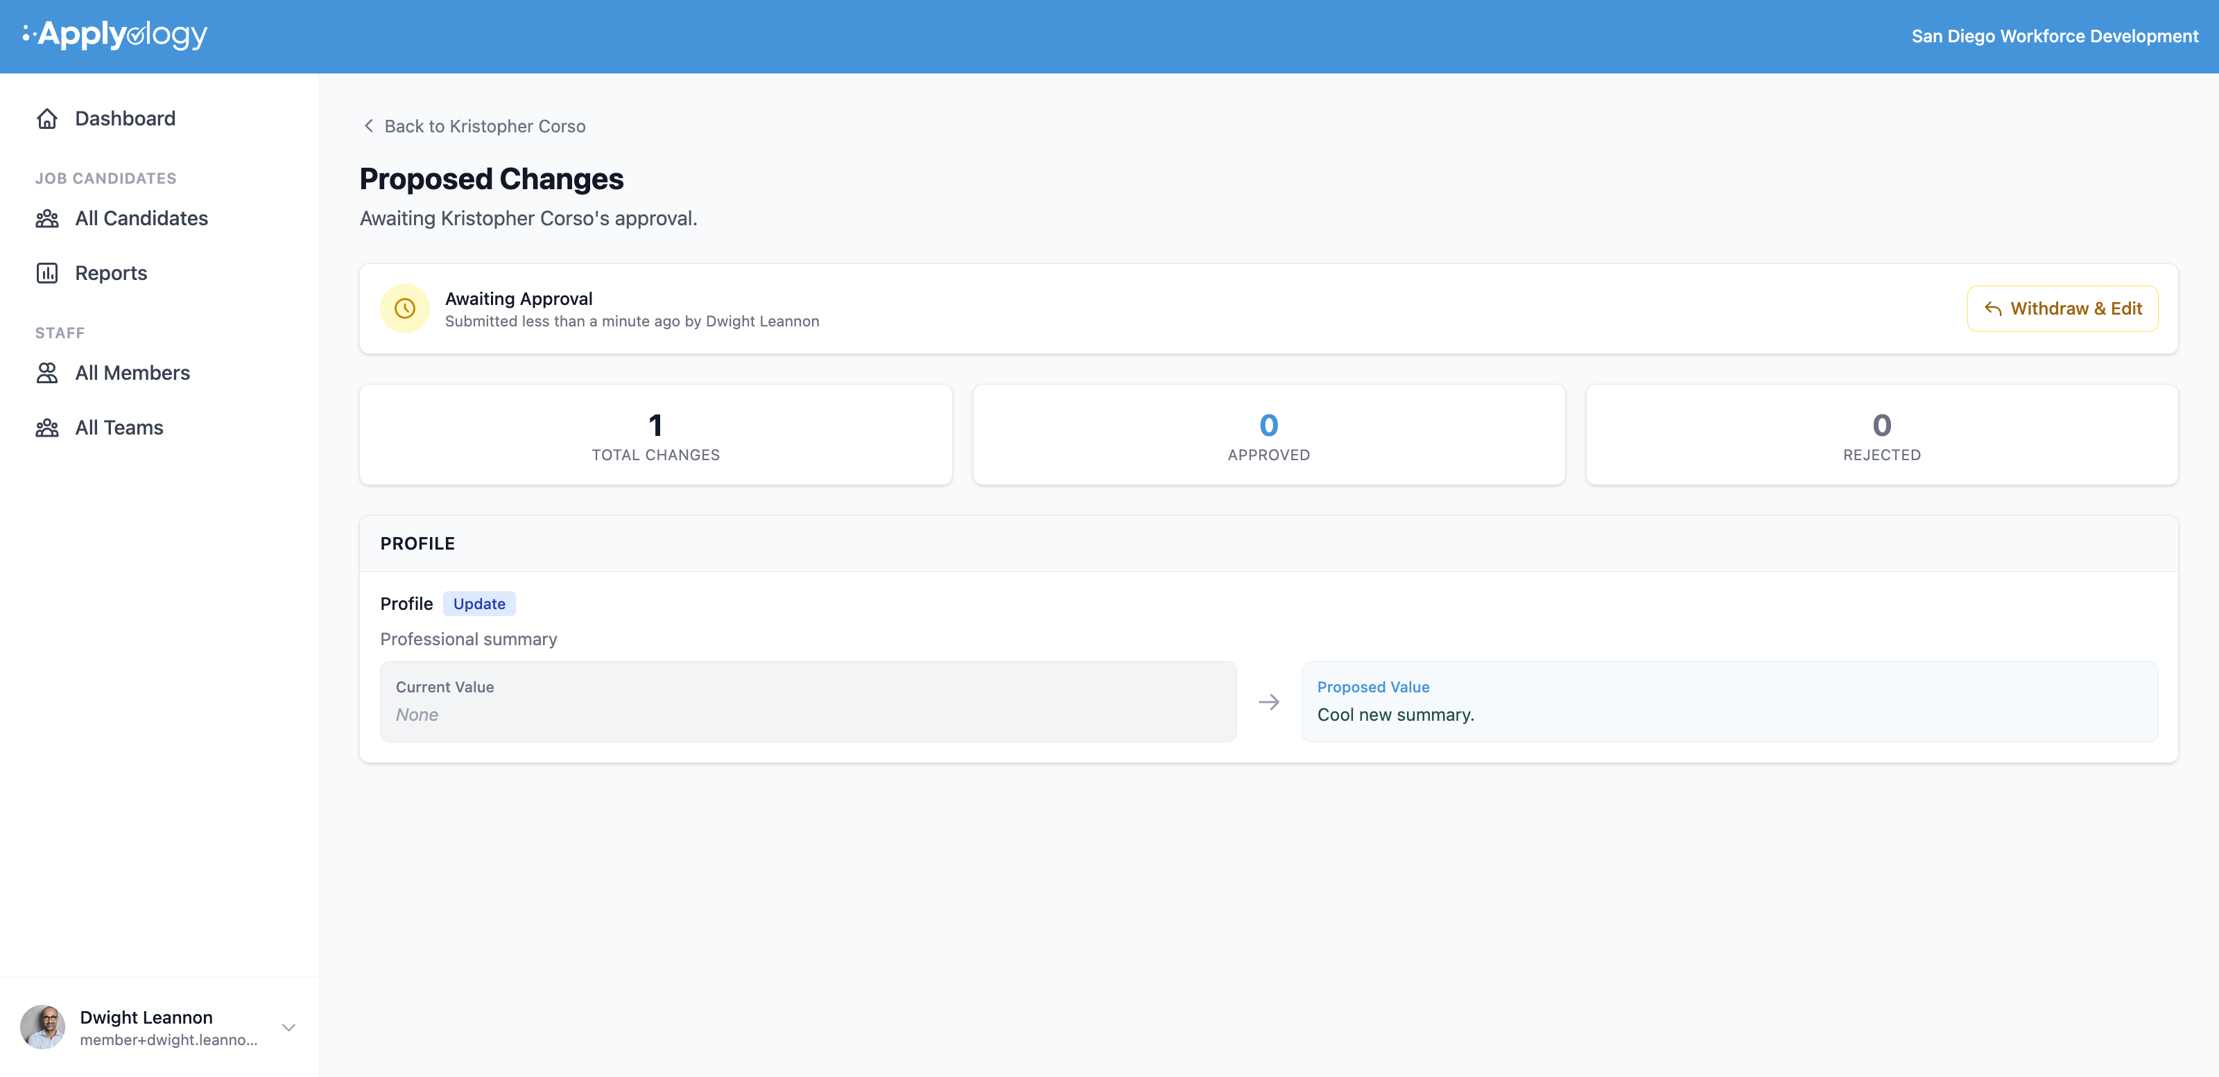Click the user email text in sidebar
The width and height of the screenshot is (2219, 1077).
tap(169, 1040)
